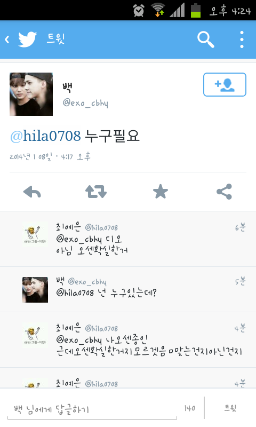Viewport: 256px width, 427px height.
Task: Open the @exo_cbhy handle under the author name
Action: (x=85, y=103)
